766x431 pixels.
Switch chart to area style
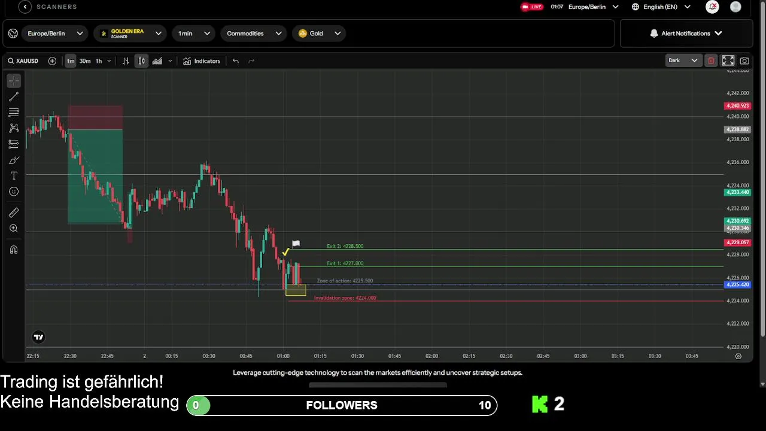157,61
